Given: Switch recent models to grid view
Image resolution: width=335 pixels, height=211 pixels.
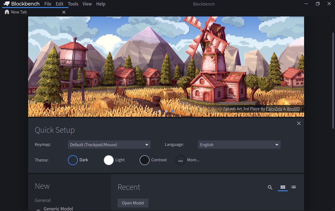Looking at the screenshot, I should coord(283,187).
